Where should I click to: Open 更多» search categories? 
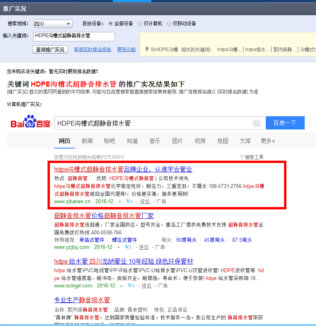pyautogui.click(x=268, y=141)
